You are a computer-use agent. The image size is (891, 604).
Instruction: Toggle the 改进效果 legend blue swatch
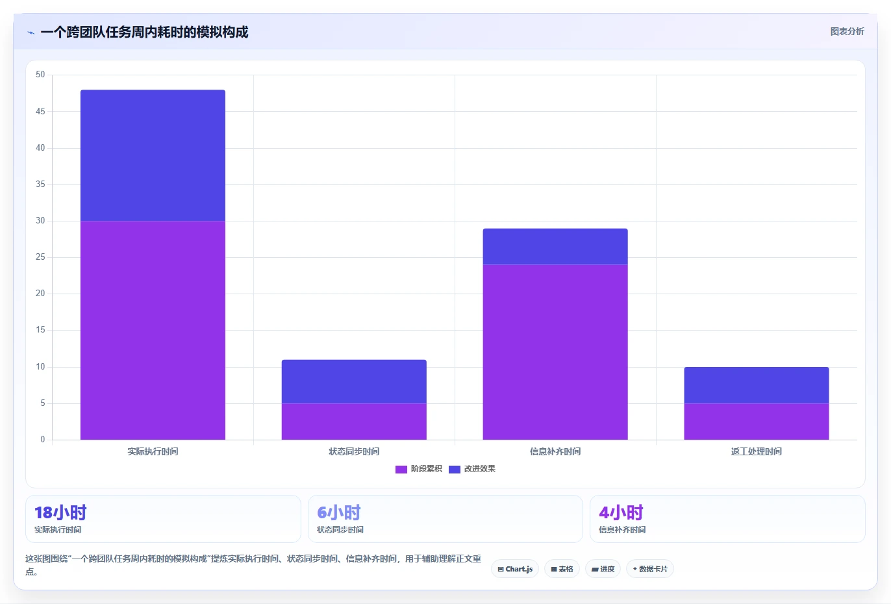454,469
